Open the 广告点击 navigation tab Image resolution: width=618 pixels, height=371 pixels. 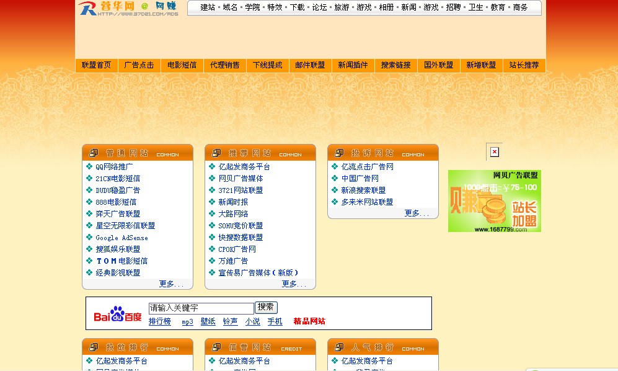[139, 65]
